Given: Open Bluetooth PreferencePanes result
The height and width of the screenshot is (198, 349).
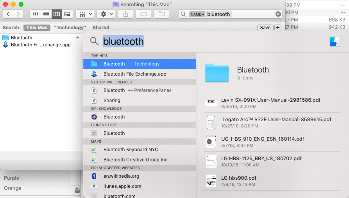Looking at the screenshot, I should click(x=140, y=90).
